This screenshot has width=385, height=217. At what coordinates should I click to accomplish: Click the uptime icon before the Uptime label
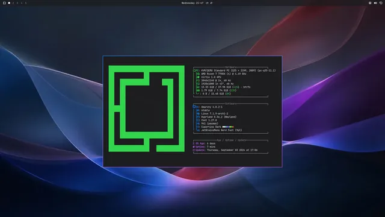pyautogui.click(x=194, y=147)
